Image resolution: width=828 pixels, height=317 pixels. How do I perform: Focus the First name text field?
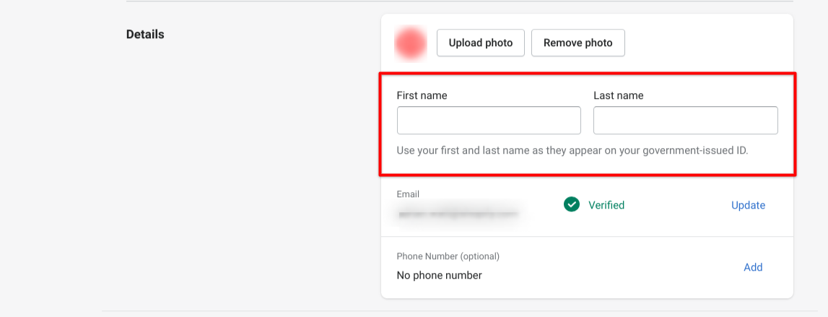pos(489,121)
